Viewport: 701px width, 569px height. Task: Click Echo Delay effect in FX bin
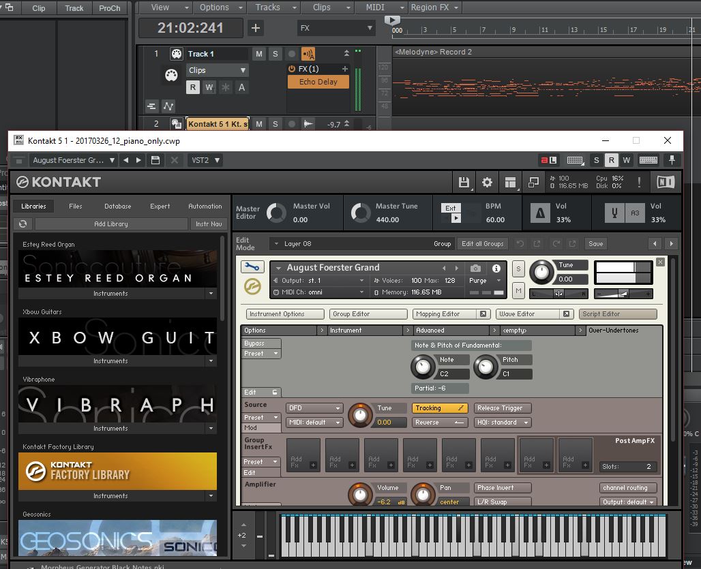coord(318,82)
